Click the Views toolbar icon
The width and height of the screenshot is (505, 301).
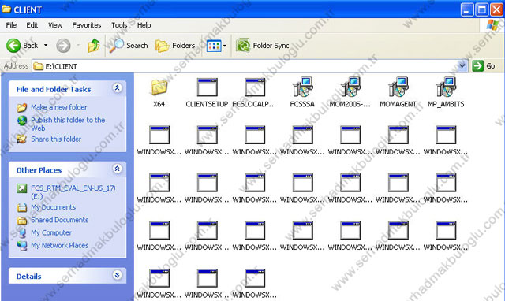pos(214,46)
